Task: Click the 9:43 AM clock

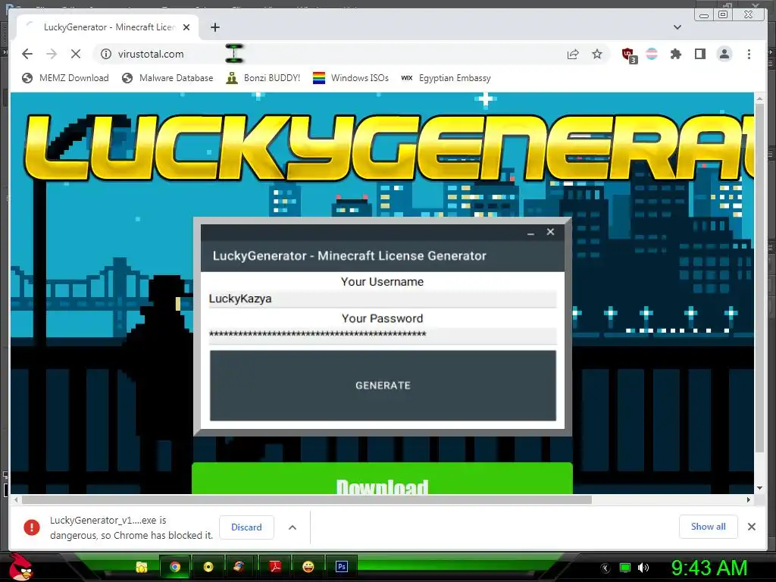Action: [x=709, y=568]
